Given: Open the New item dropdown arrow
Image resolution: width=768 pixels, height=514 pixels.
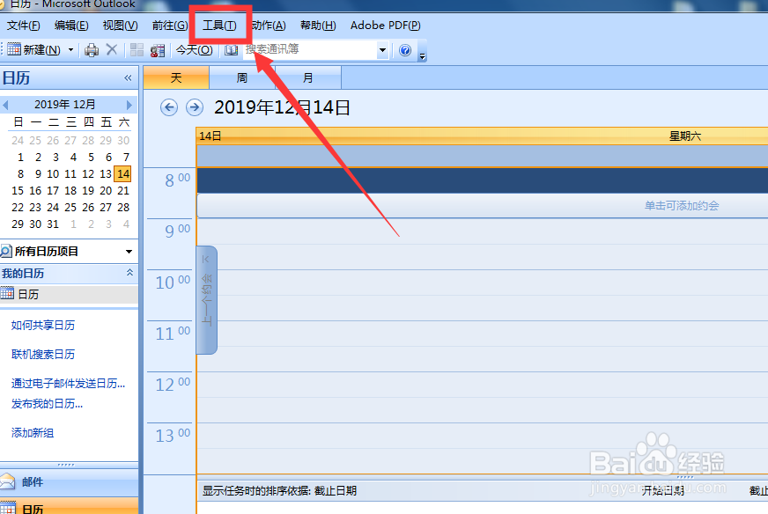Looking at the screenshot, I should [70, 50].
